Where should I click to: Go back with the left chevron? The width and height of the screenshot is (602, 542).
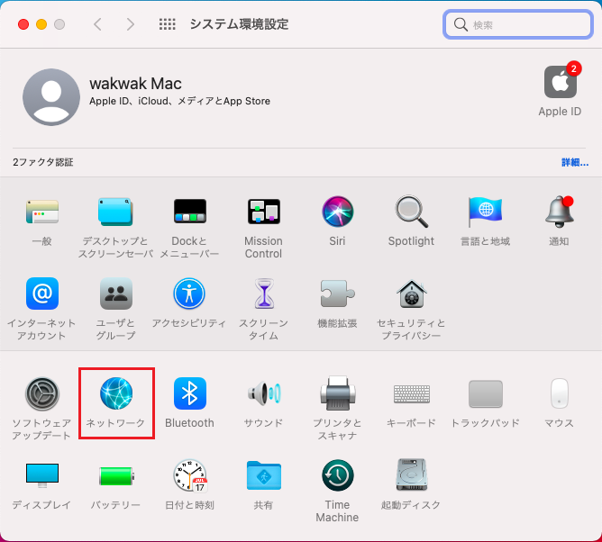tap(98, 24)
